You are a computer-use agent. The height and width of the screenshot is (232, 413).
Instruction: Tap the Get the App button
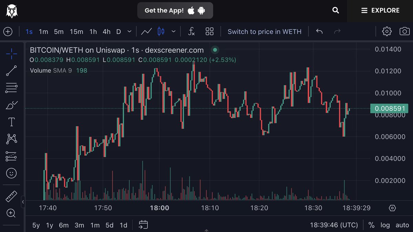(175, 11)
